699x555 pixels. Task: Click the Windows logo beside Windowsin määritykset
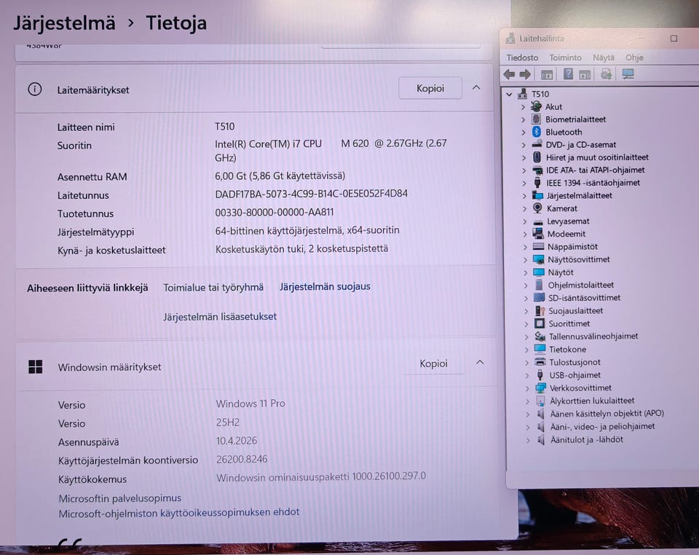(35, 367)
